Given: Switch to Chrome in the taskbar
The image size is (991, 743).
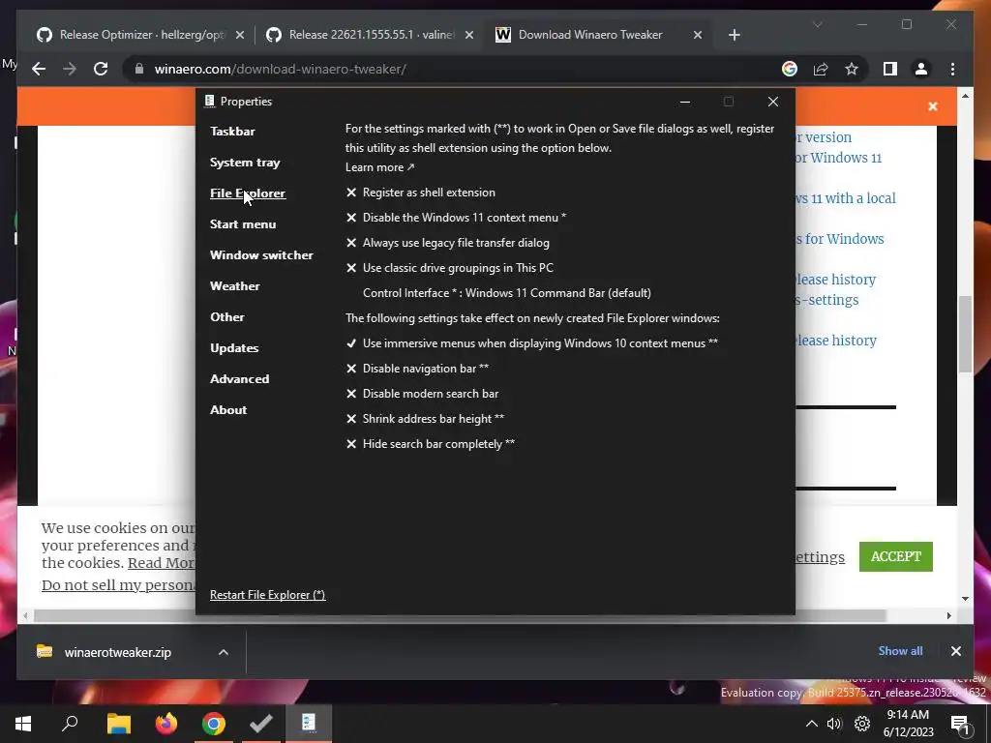Looking at the screenshot, I should [x=214, y=724].
